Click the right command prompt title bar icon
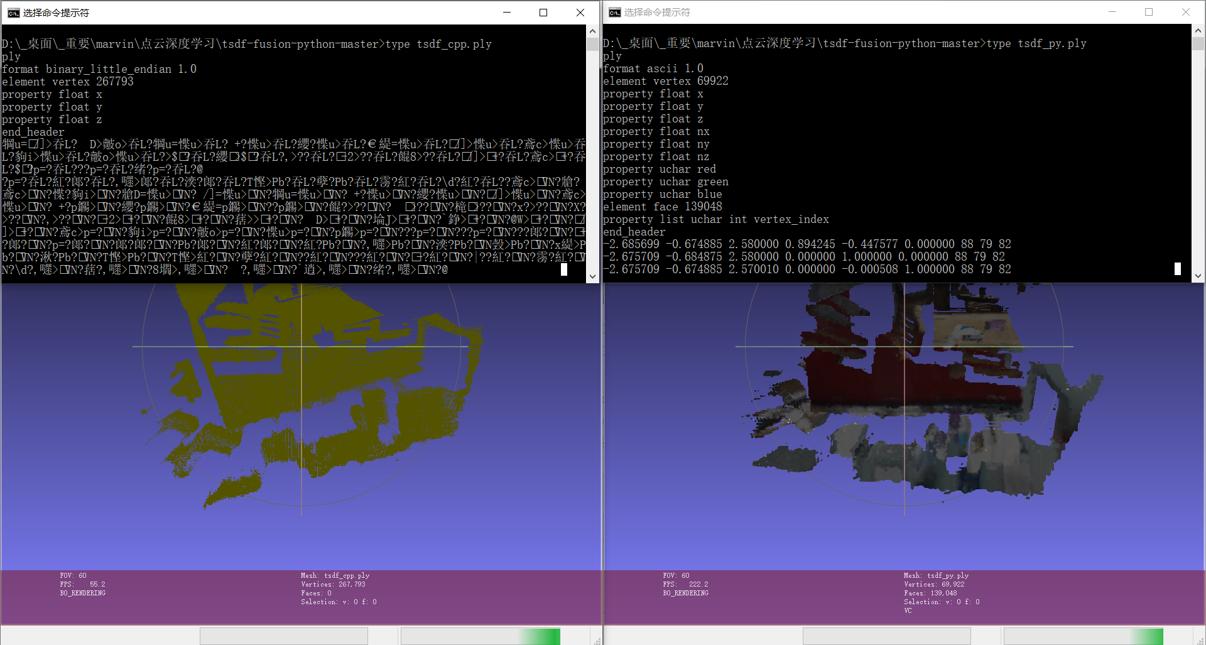 tap(614, 13)
